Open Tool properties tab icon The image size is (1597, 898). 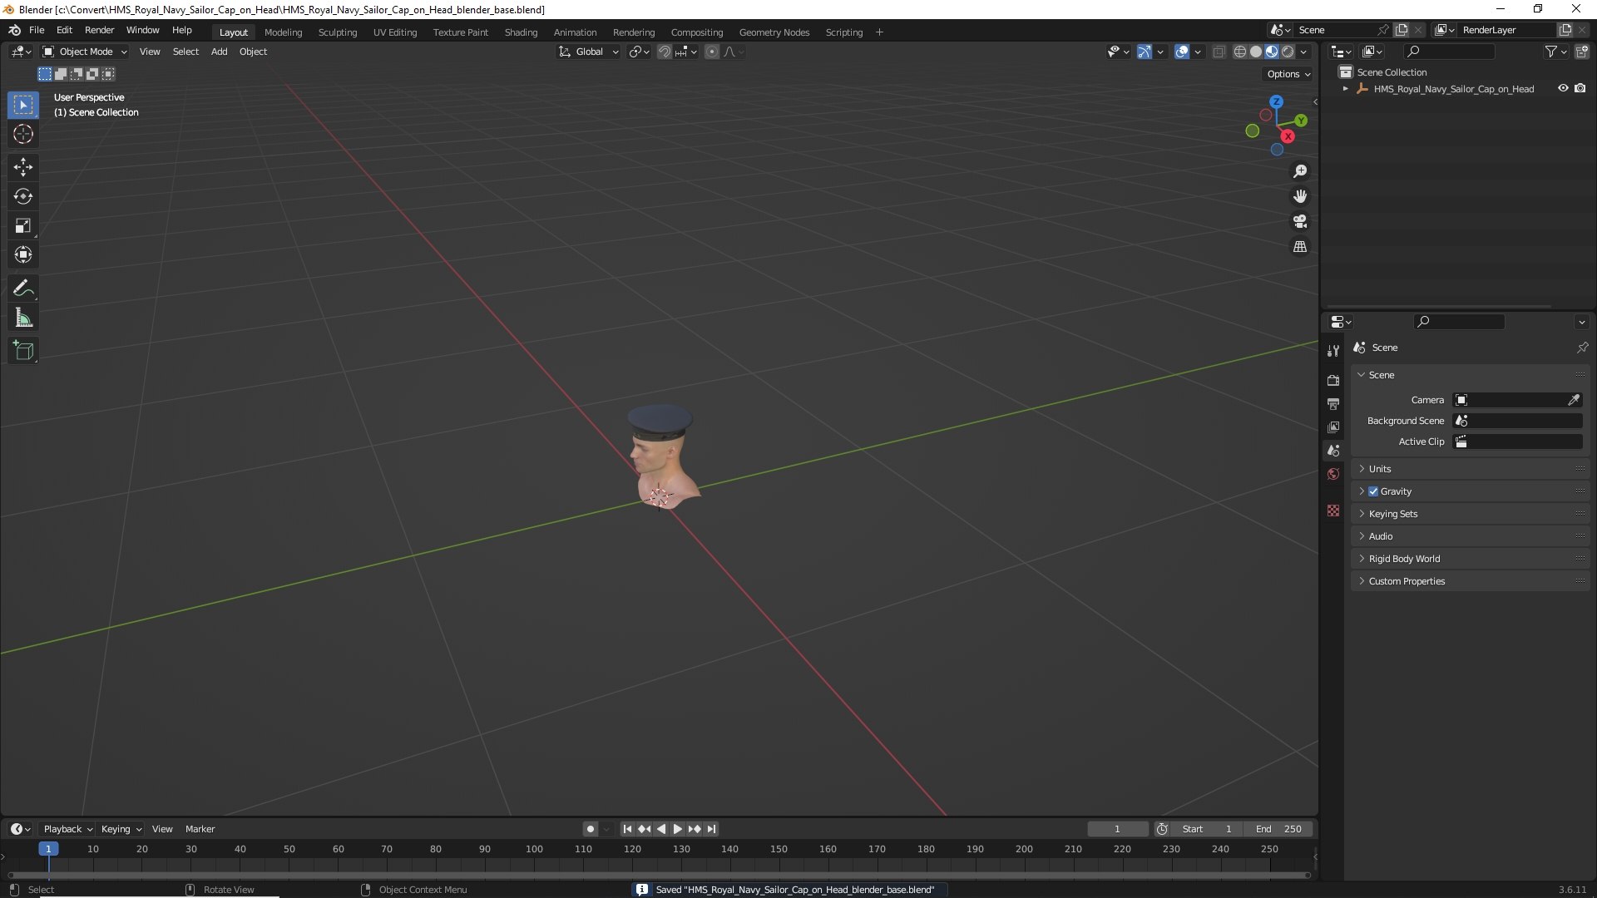(1333, 351)
